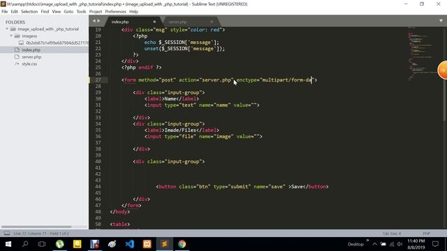Screen dimensions: 447x251
Task: Open the tab list dropdown arrow
Action: 441,21
